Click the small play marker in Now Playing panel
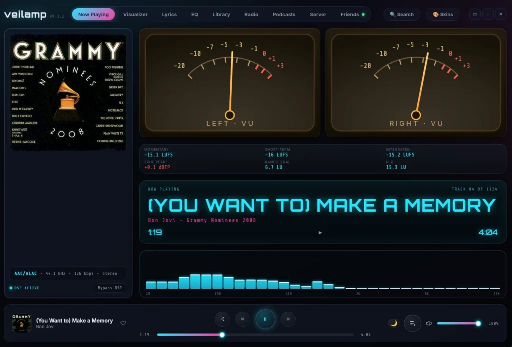Screen dimensions: 512x347 point(320,233)
